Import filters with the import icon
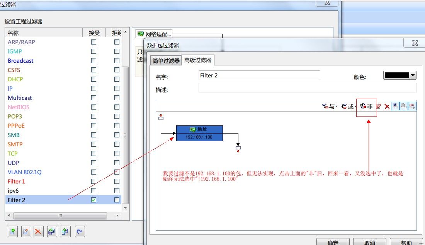 [x=52, y=231]
